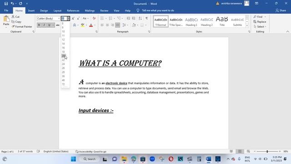Switch to the Review tab
The image size is (291, 164).
[x=104, y=10]
